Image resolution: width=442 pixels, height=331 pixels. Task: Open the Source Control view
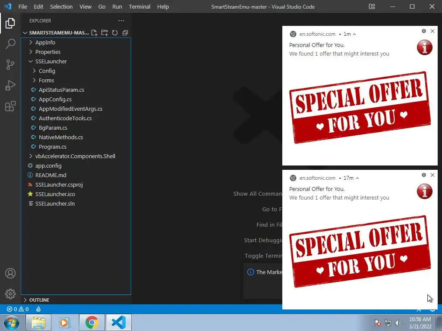tap(10, 65)
